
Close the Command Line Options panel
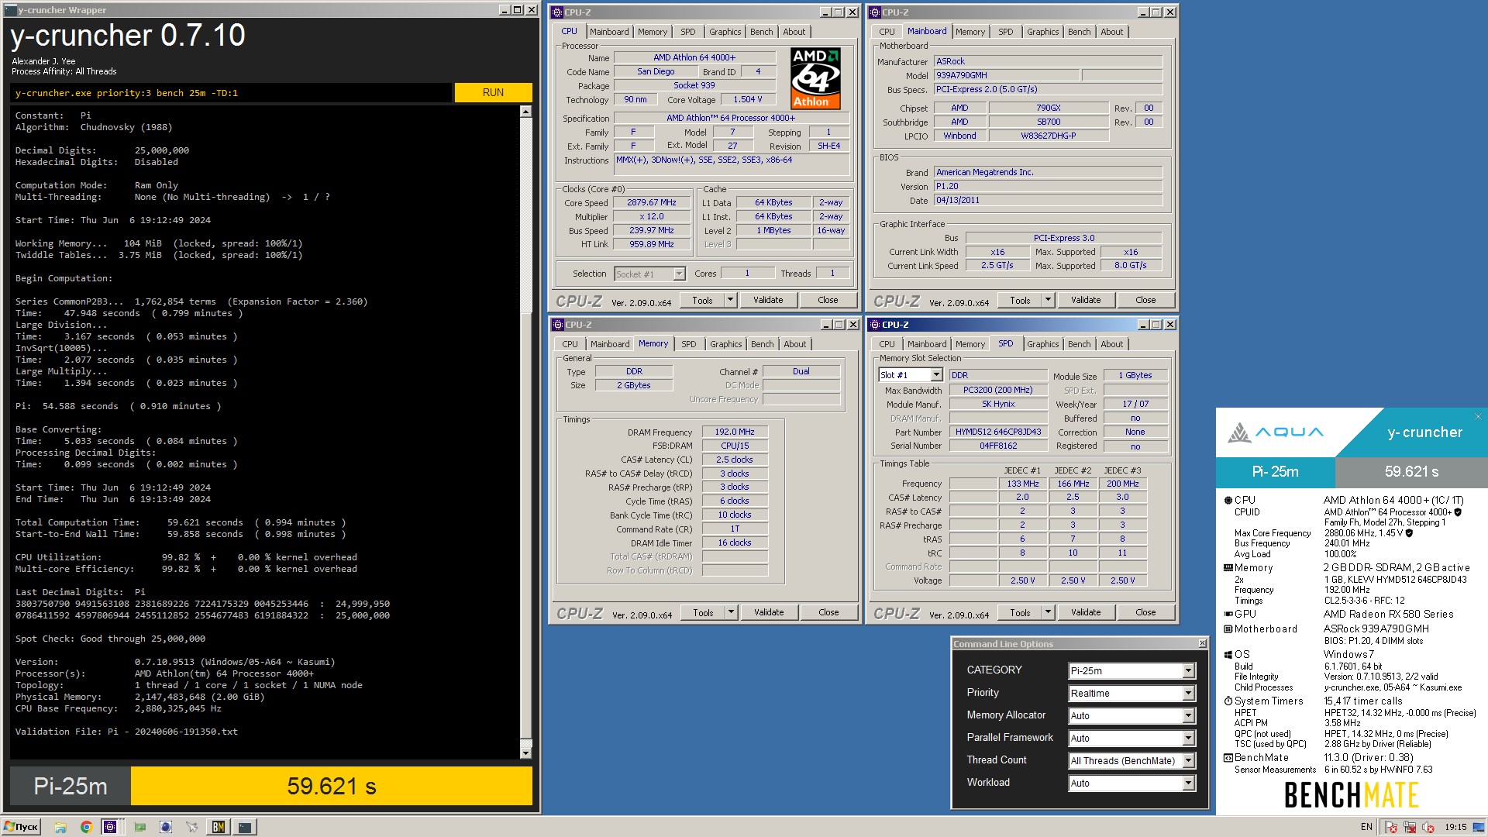tap(1202, 643)
